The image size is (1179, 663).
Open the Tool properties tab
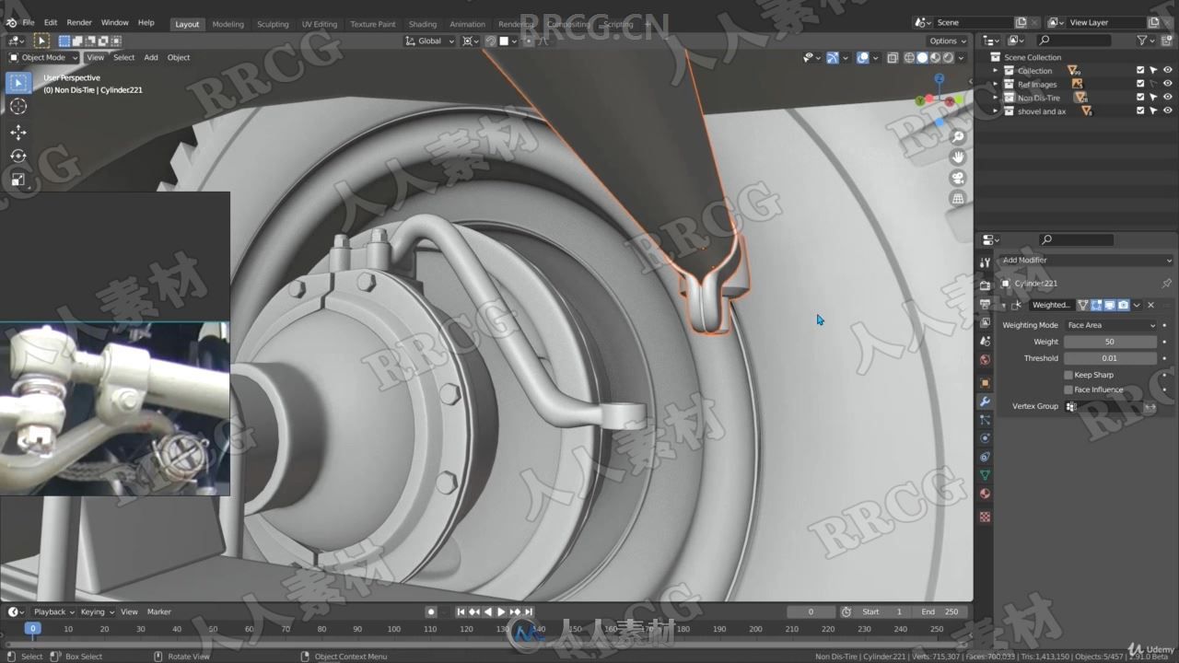(x=985, y=262)
